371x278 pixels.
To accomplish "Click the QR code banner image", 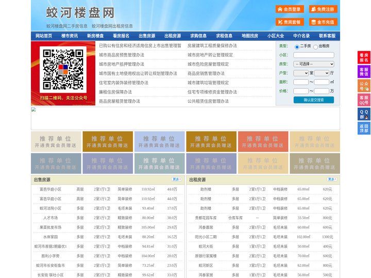I will click(63, 73).
